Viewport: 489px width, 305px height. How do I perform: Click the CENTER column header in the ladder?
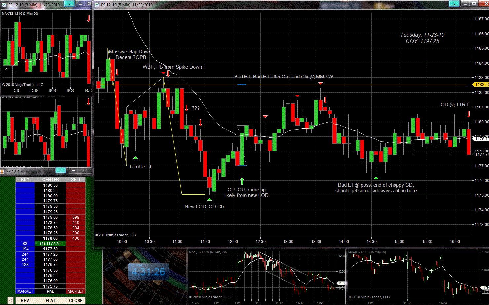click(x=51, y=180)
